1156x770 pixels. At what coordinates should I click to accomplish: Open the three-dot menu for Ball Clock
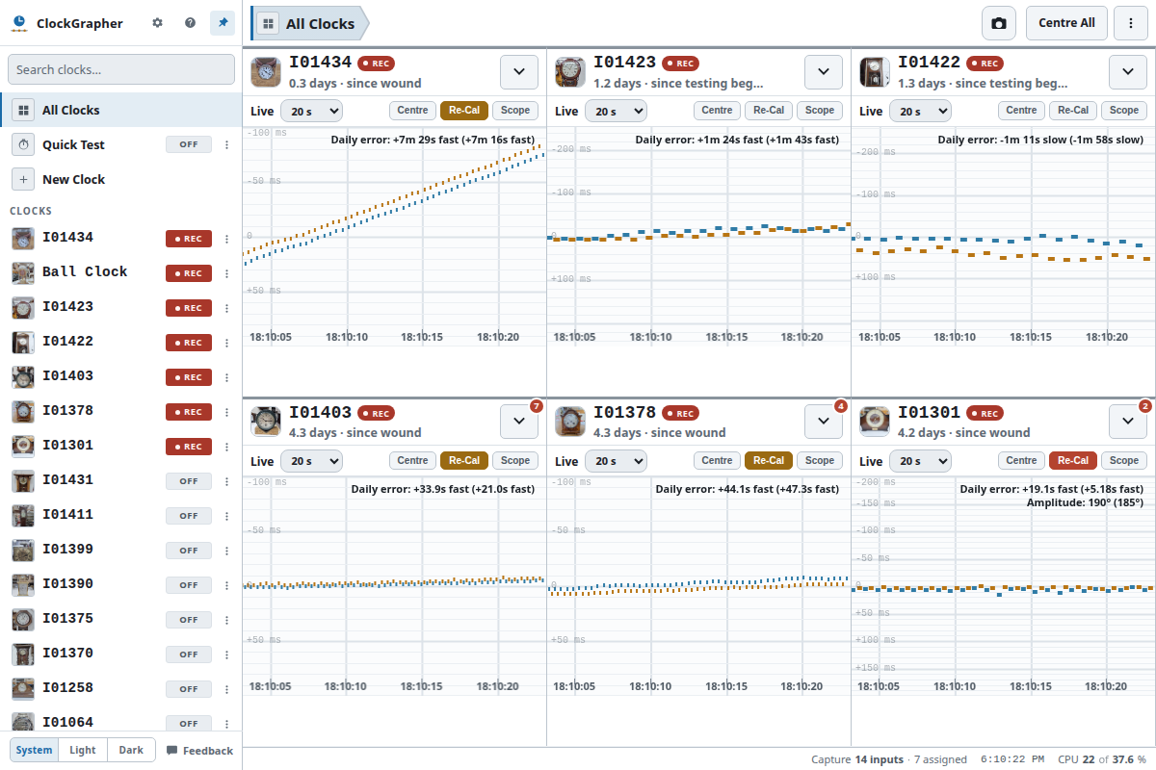pyautogui.click(x=227, y=273)
